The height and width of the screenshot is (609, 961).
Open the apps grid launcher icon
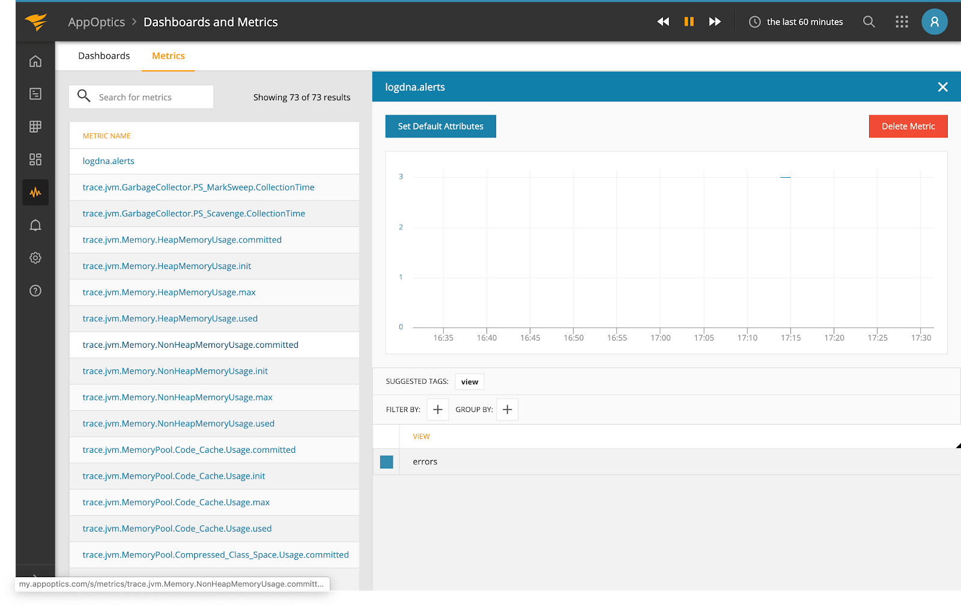pos(902,22)
